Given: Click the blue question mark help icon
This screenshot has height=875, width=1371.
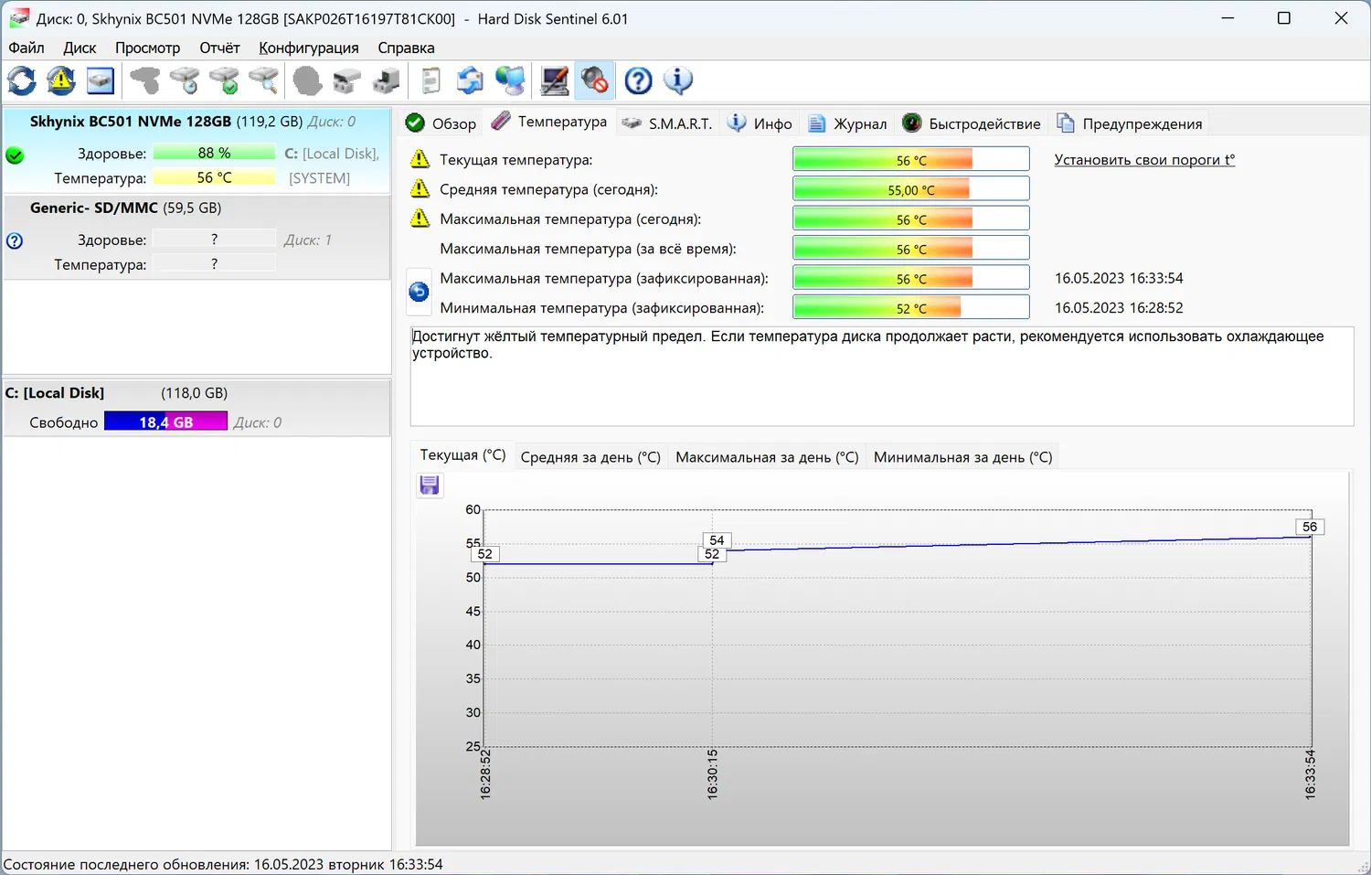Looking at the screenshot, I should pos(639,81).
